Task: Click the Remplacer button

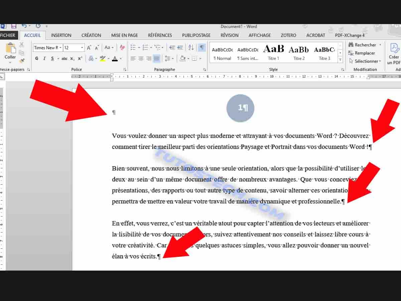Action: click(362, 53)
